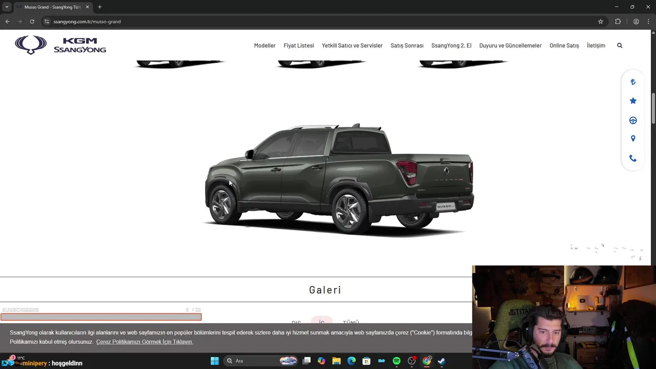The height and width of the screenshot is (369, 656).
Task: Click the Musso Grand pickup 360 image
Action: [x=338, y=179]
